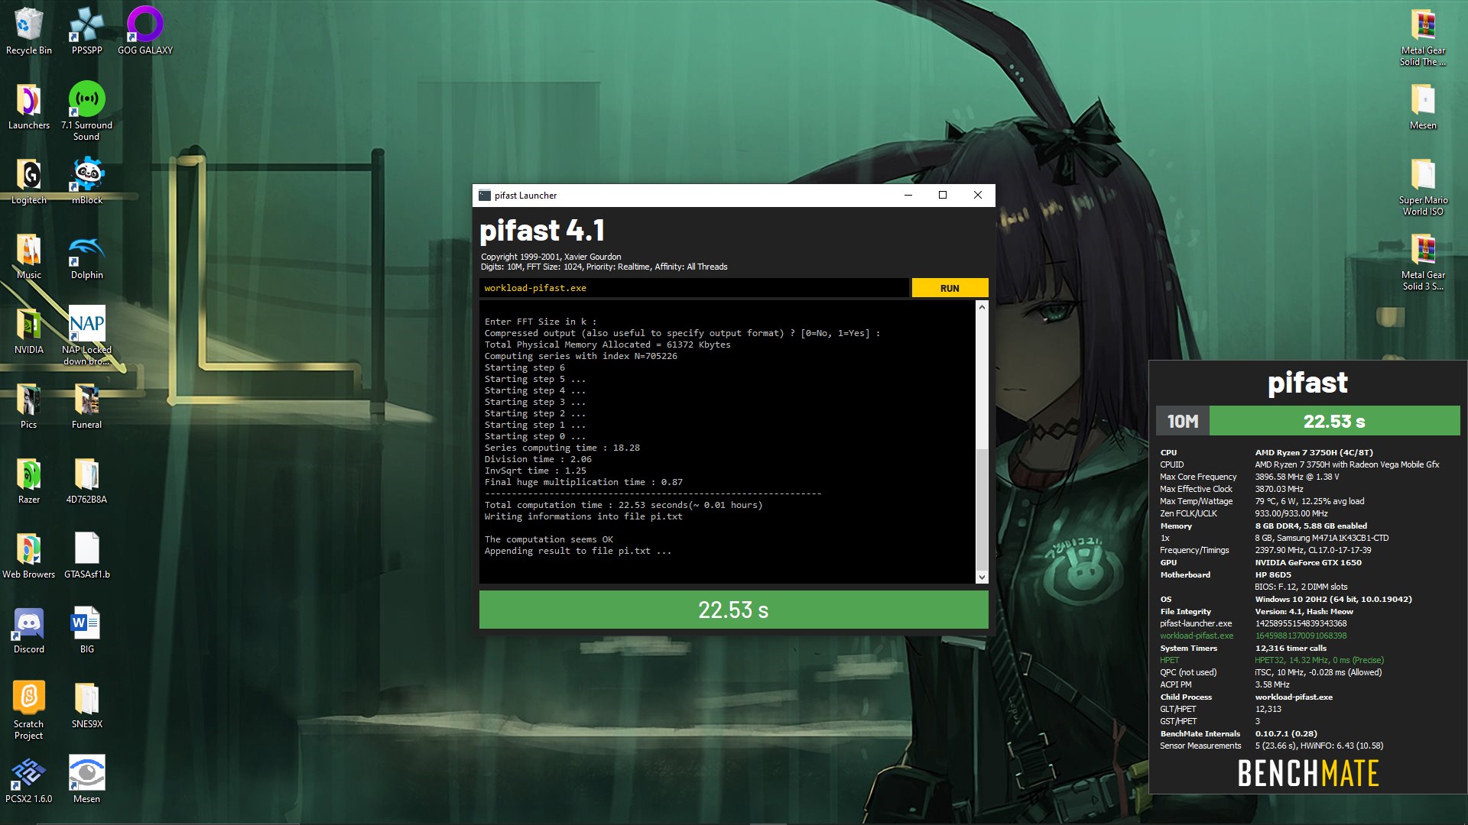Click the HP 86D5 motherboard value

click(1272, 574)
